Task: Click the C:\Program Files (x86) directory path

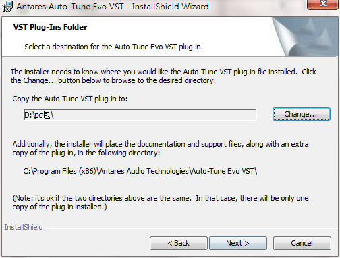Action: [140, 171]
